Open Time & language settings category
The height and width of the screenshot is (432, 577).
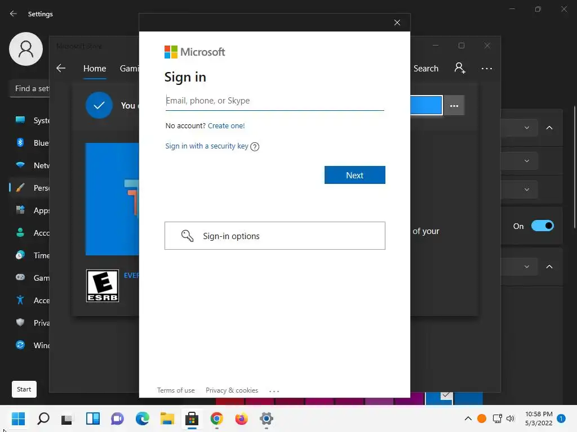[29, 255]
